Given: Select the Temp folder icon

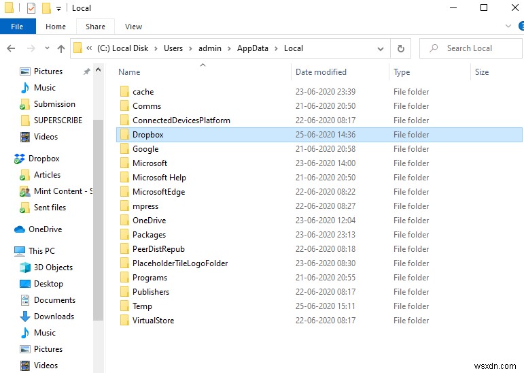Looking at the screenshot, I should point(124,306).
